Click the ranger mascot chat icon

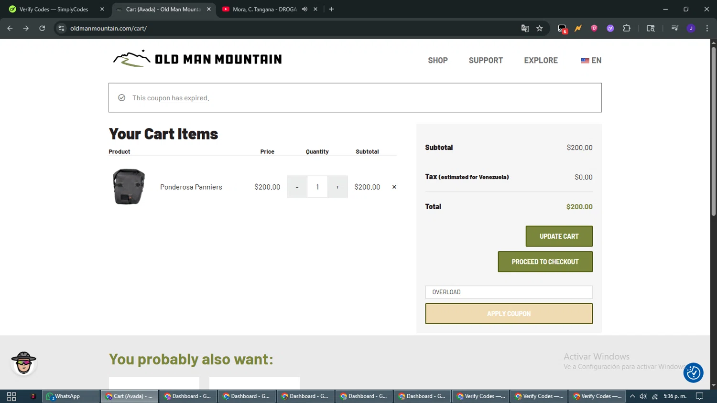pos(23,363)
